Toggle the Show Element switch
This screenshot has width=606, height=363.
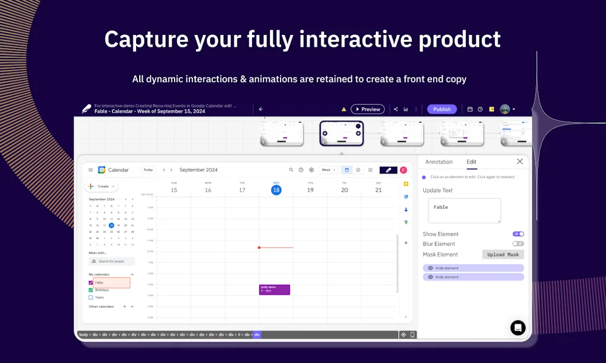pos(518,234)
